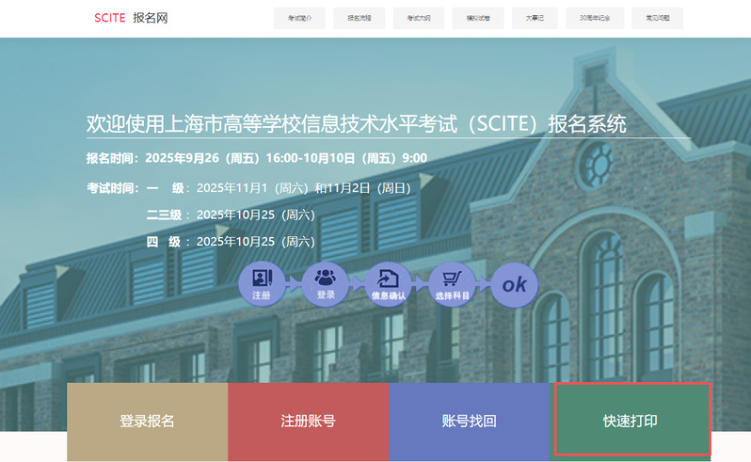Viewport: 751px width, 462px height.
Task: Click the blue 账号找回 button
Action: [x=469, y=422]
